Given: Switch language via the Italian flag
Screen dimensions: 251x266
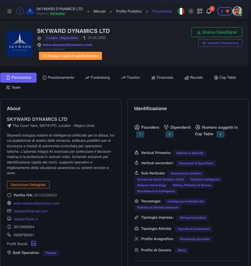Looking at the screenshot, I should point(181,11).
